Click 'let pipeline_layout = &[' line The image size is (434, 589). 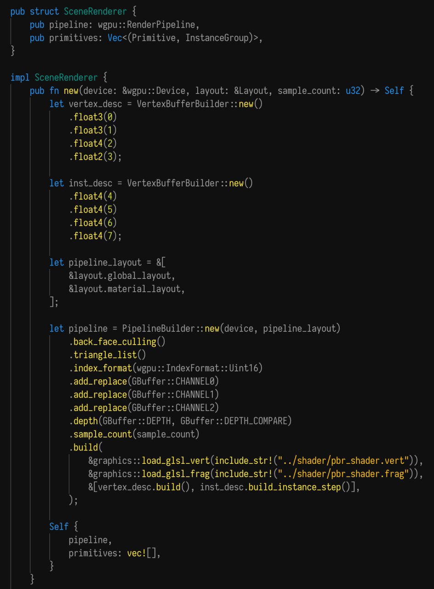point(107,263)
